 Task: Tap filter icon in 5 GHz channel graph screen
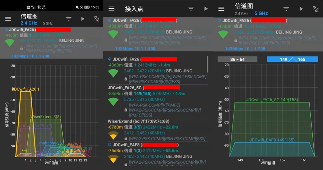(286, 9)
